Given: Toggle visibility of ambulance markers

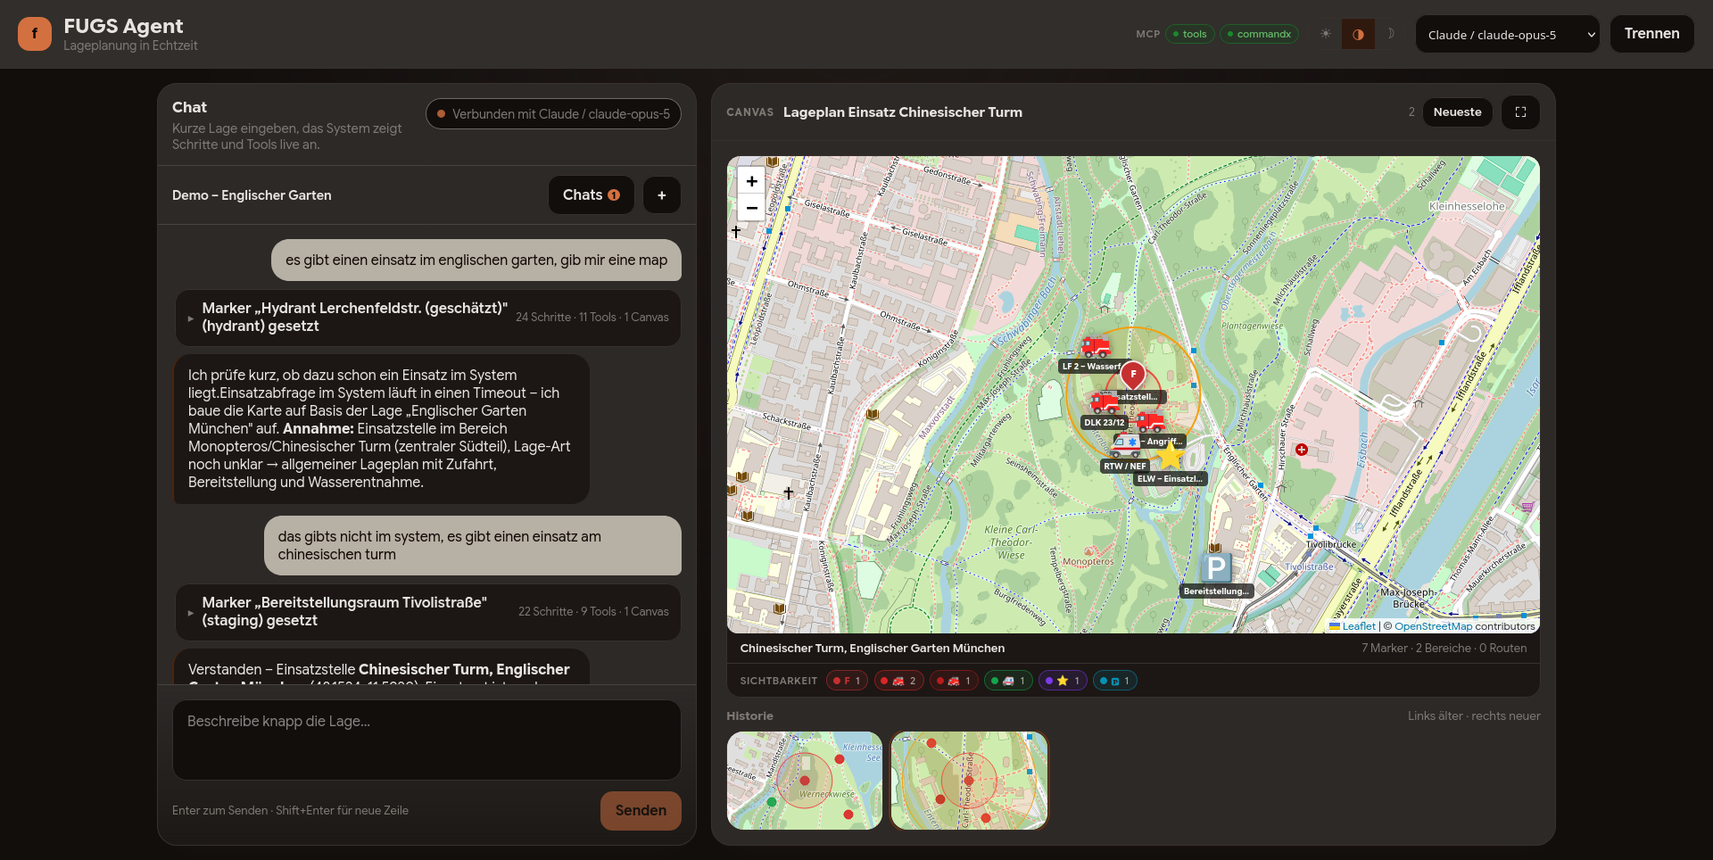Looking at the screenshot, I should pyautogui.click(x=1008, y=681).
